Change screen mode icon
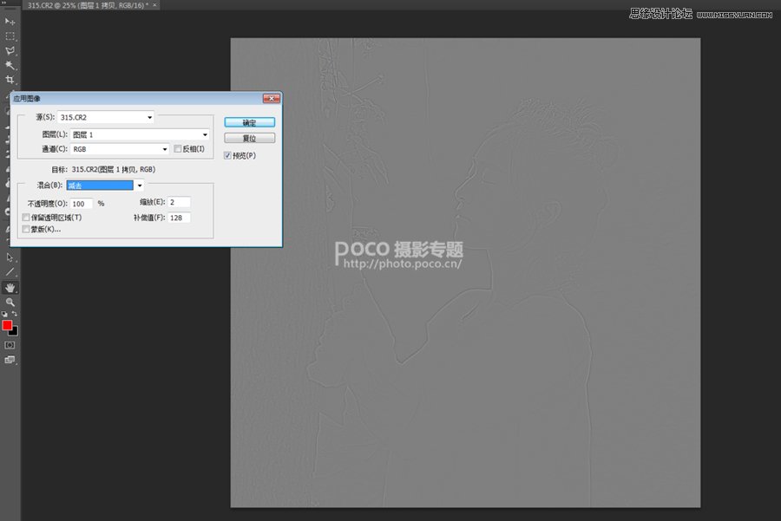 [10, 359]
